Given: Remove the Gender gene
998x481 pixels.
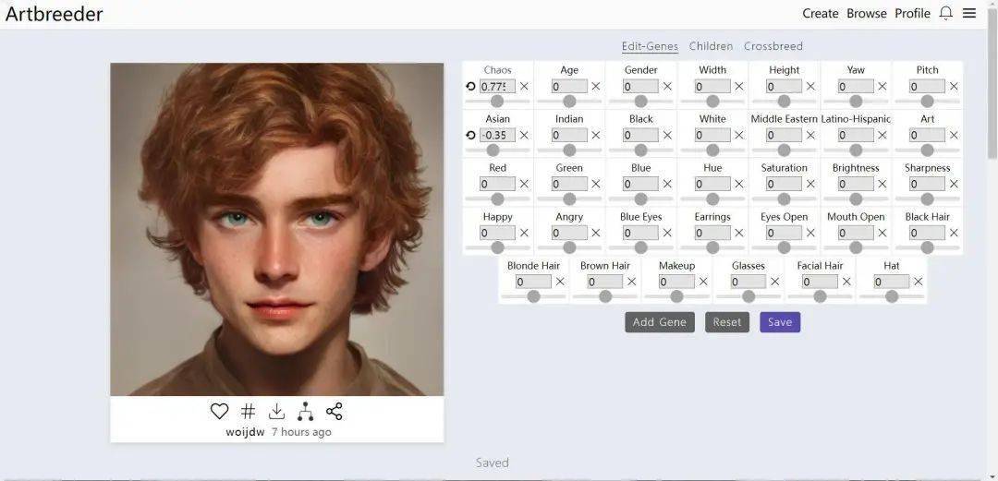Looking at the screenshot, I should [x=667, y=87].
